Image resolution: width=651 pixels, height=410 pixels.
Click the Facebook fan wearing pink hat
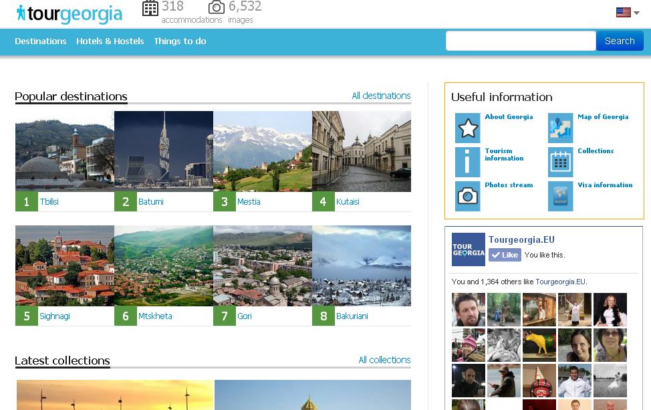[469, 345]
